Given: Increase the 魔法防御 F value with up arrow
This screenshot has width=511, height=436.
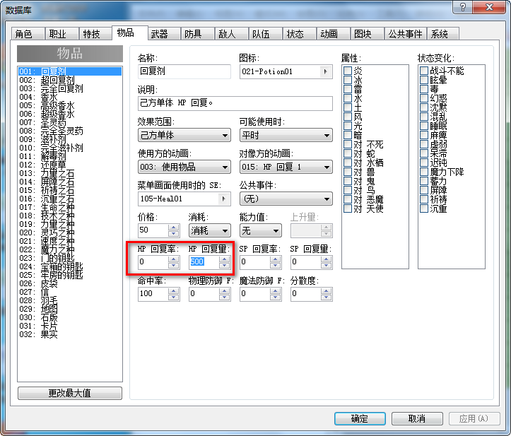Looking at the screenshot, I should 276,291.
